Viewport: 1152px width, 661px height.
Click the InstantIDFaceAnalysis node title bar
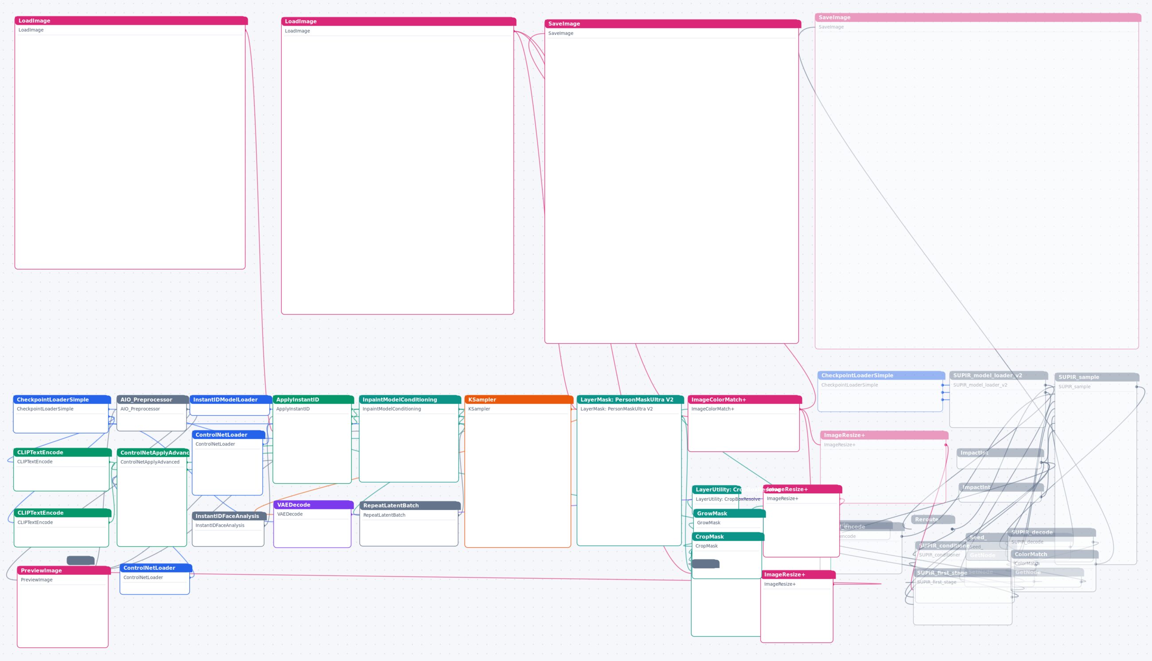(x=229, y=516)
